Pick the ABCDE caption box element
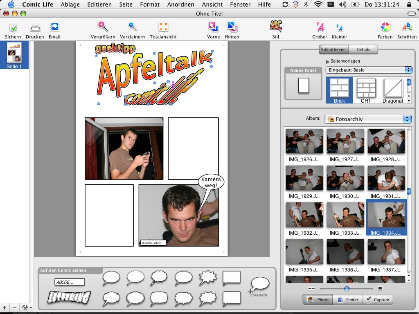This screenshot has width=419, height=314. [x=70, y=282]
